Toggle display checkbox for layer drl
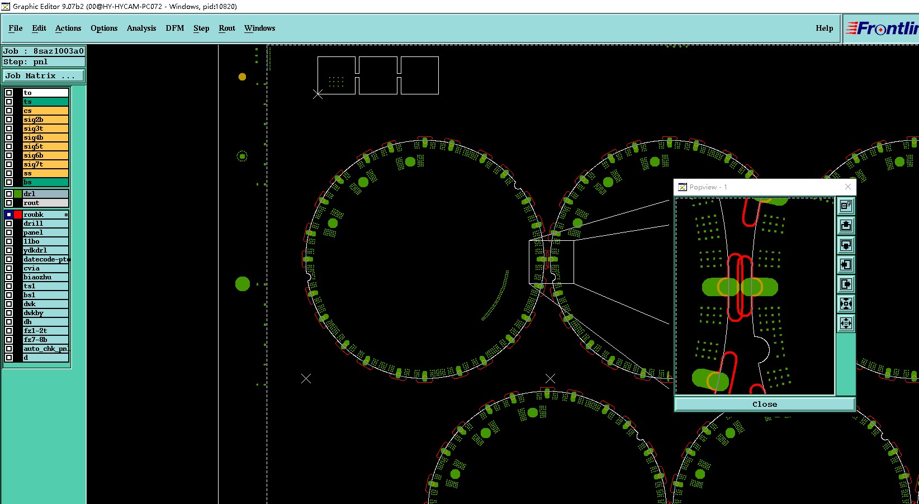 point(9,194)
